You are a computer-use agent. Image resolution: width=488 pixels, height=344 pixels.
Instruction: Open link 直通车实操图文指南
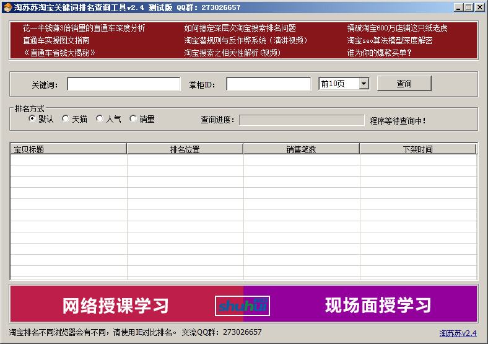tap(56, 40)
